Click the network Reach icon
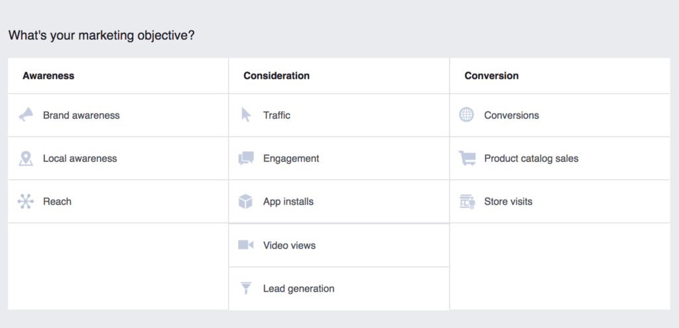Image resolution: width=679 pixels, height=328 pixels. click(26, 201)
